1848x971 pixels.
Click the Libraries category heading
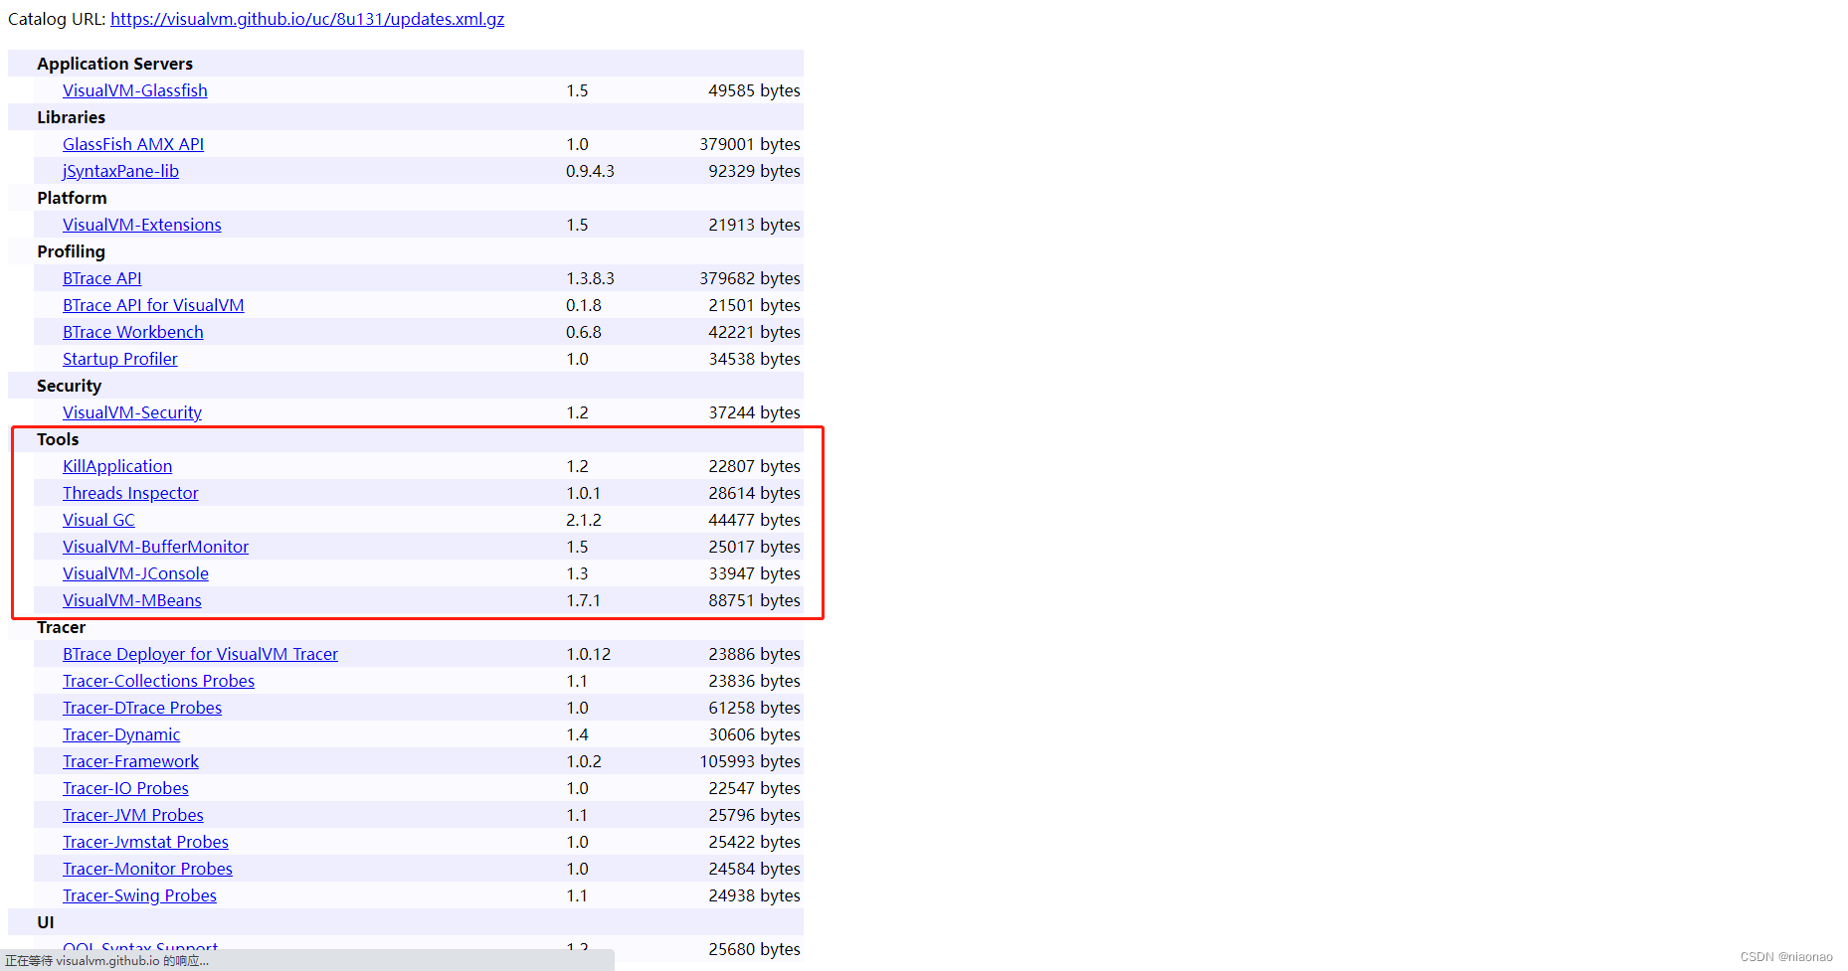72,117
